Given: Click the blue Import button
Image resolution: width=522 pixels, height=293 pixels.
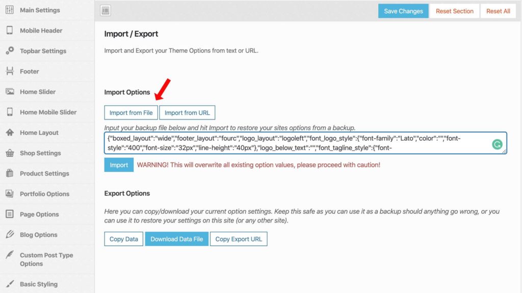Looking at the screenshot, I should pos(119,165).
